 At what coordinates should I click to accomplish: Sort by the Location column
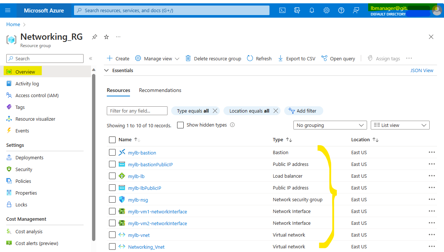point(365,140)
